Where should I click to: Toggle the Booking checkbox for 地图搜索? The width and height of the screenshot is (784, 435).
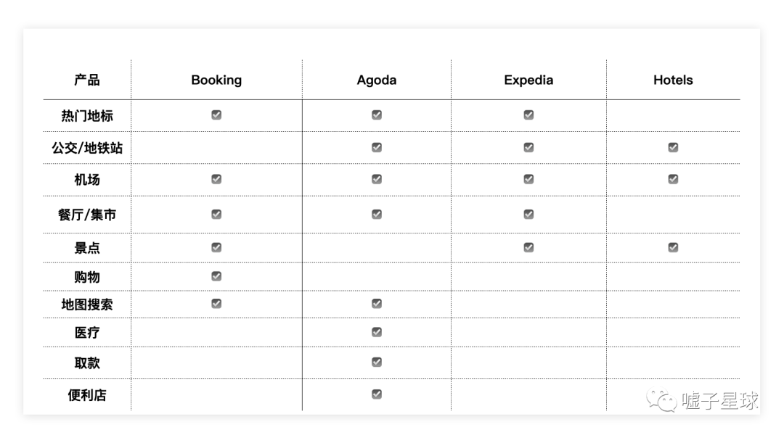(216, 303)
